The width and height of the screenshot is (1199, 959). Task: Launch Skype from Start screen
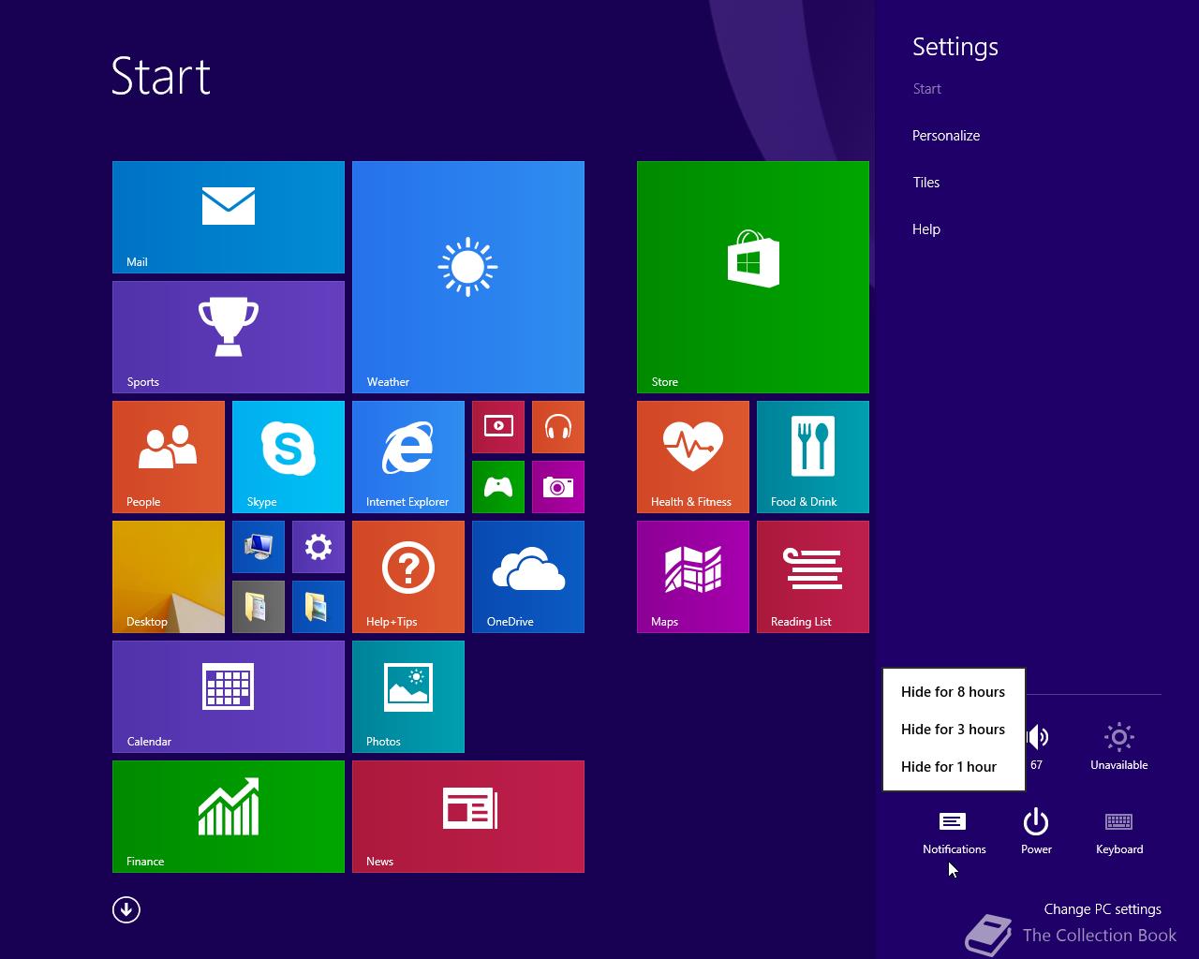pos(289,457)
